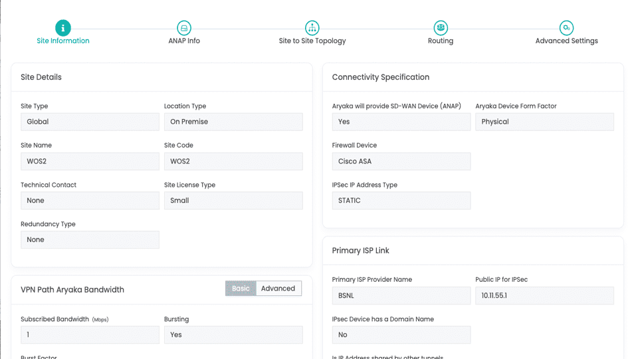Click the Routing step icon
Image resolution: width=638 pixels, height=359 pixels.
(x=441, y=28)
